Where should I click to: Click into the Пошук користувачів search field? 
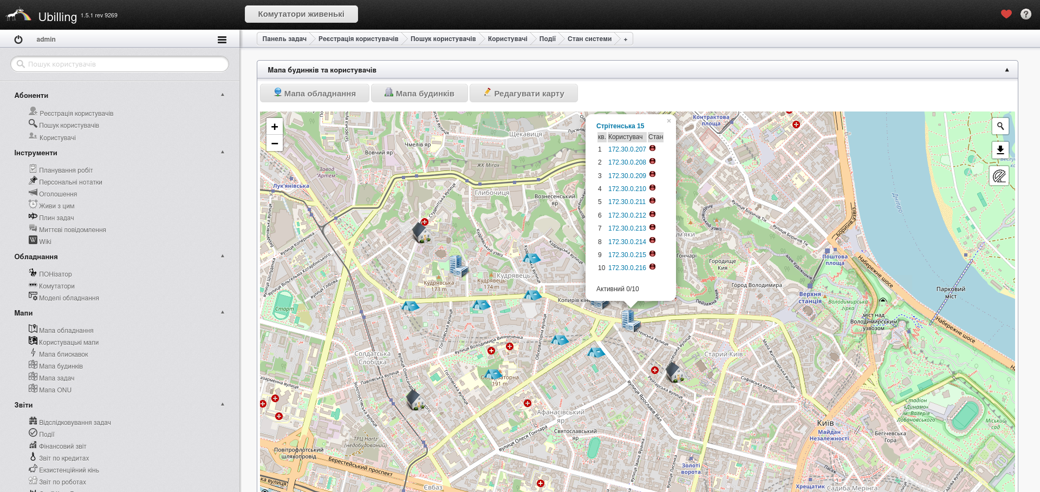[120, 64]
